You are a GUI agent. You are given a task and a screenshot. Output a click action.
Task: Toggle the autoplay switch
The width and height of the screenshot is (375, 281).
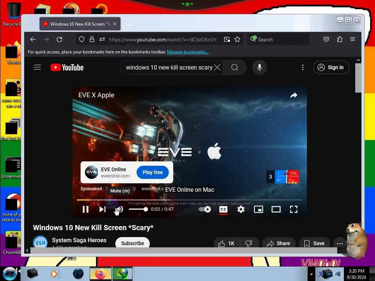205,209
